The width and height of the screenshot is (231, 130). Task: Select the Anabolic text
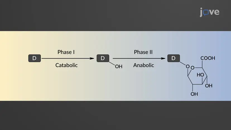point(144,65)
